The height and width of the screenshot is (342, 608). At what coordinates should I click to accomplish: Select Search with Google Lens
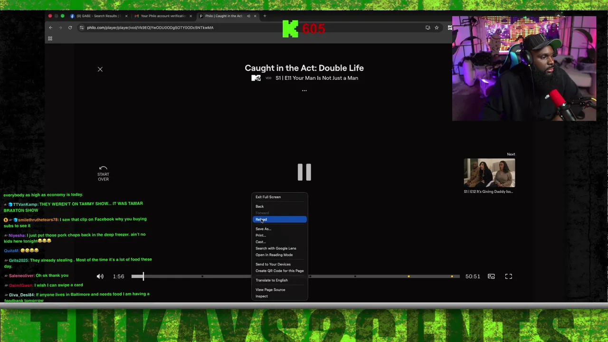click(x=280, y=248)
